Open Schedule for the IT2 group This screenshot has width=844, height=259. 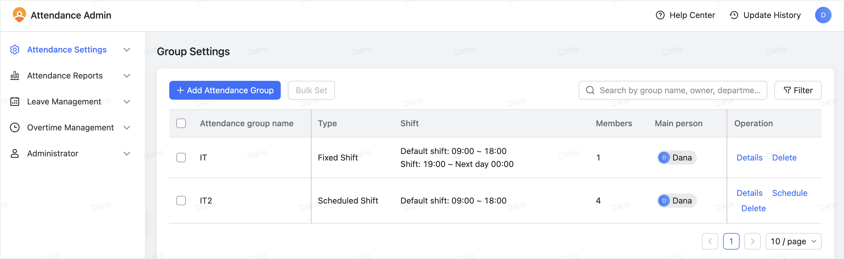[x=790, y=193]
